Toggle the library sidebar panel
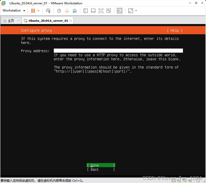Screen dimensions: 206x183 click(x=86, y=11)
